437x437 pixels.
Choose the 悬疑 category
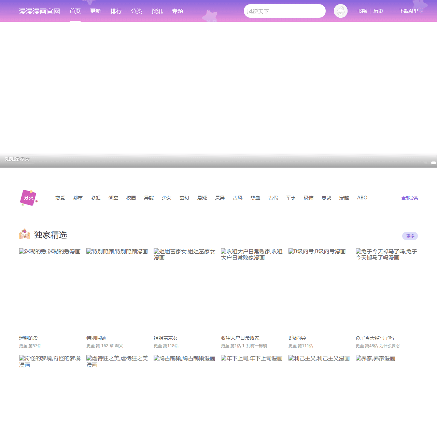pyautogui.click(x=202, y=198)
